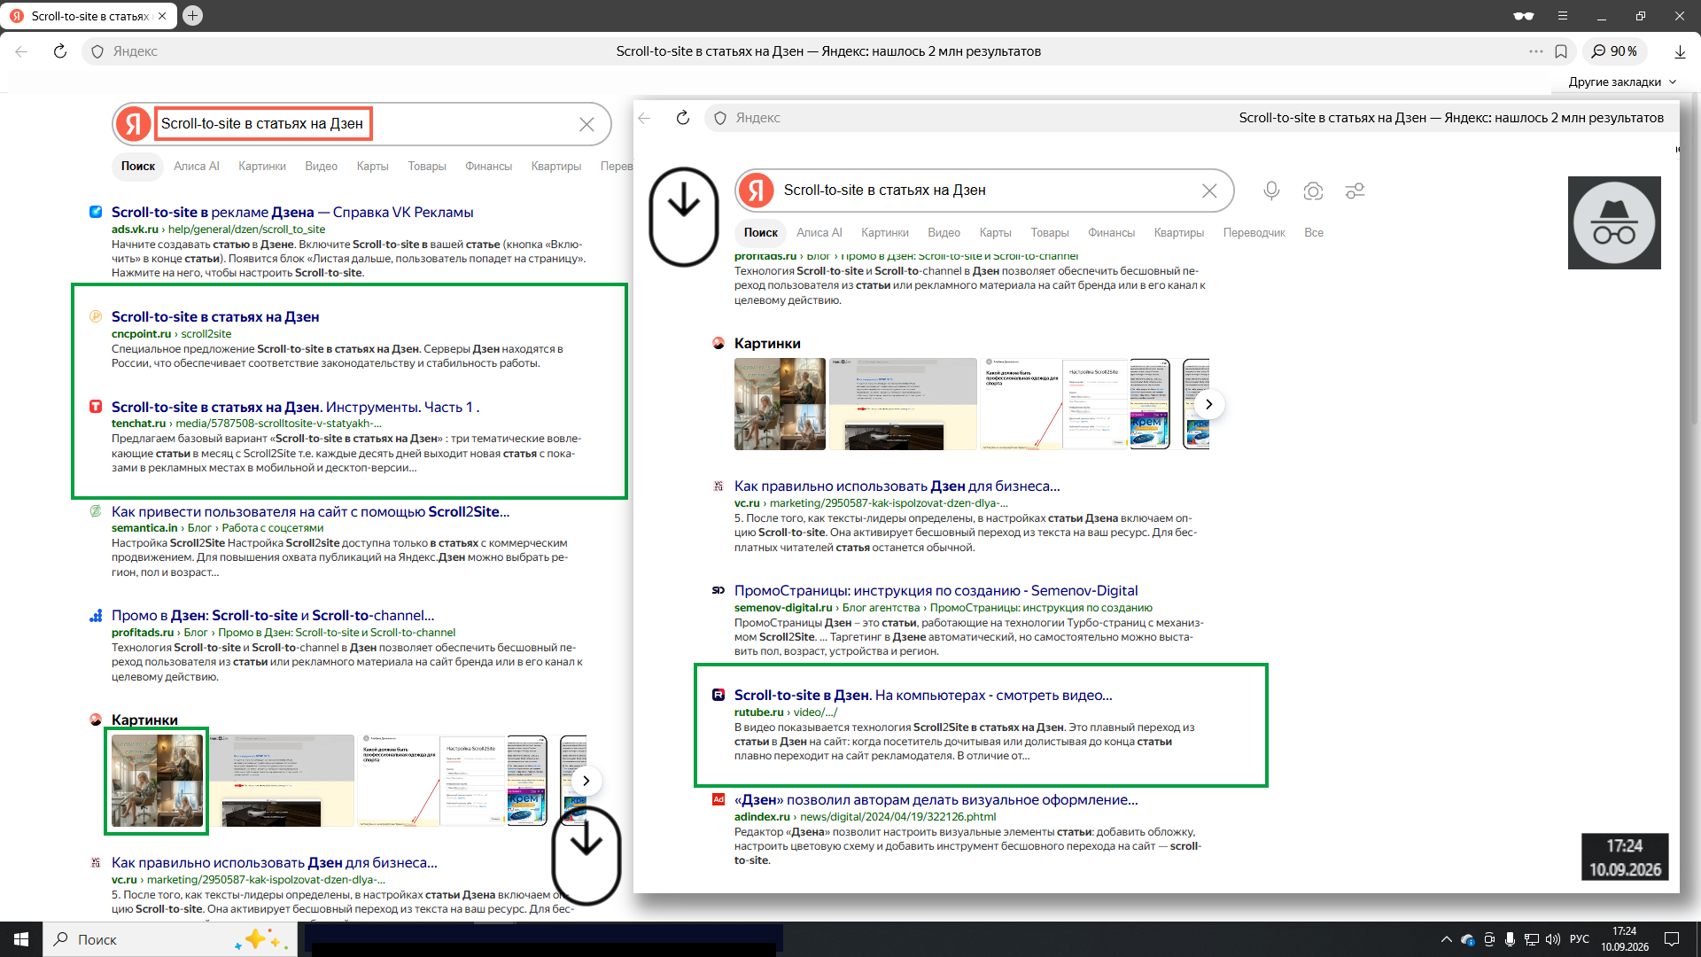Click the 90% zoom indicator
This screenshot has width=1701, height=957.
point(1614,51)
